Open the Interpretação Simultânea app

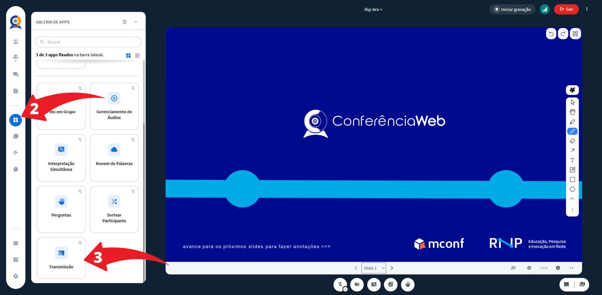coord(61,158)
